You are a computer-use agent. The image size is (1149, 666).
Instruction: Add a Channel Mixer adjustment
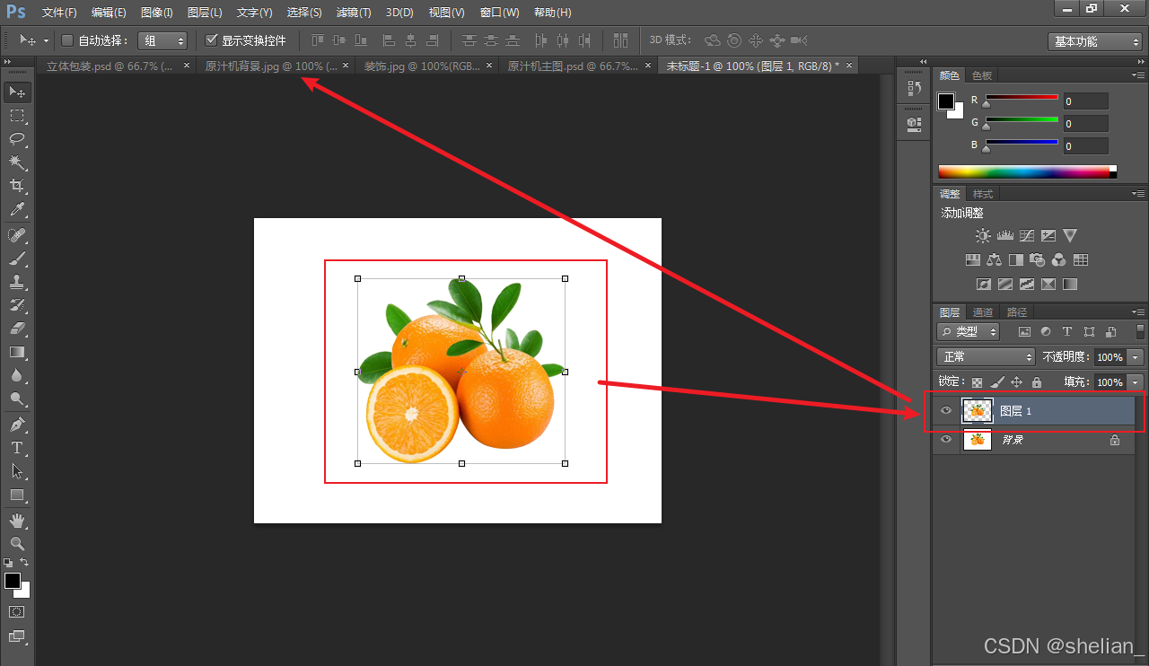[x=1058, y=259]
